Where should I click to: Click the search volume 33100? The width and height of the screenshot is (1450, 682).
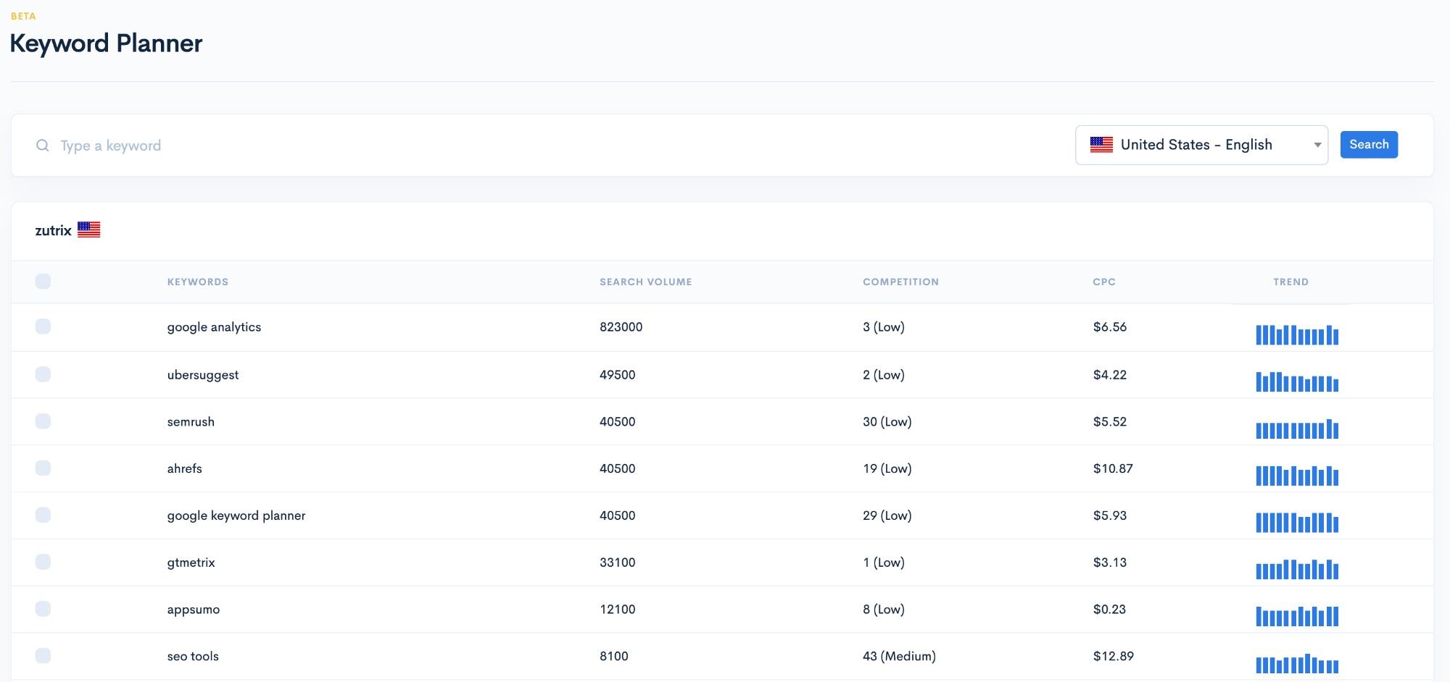tap(618, 562)
